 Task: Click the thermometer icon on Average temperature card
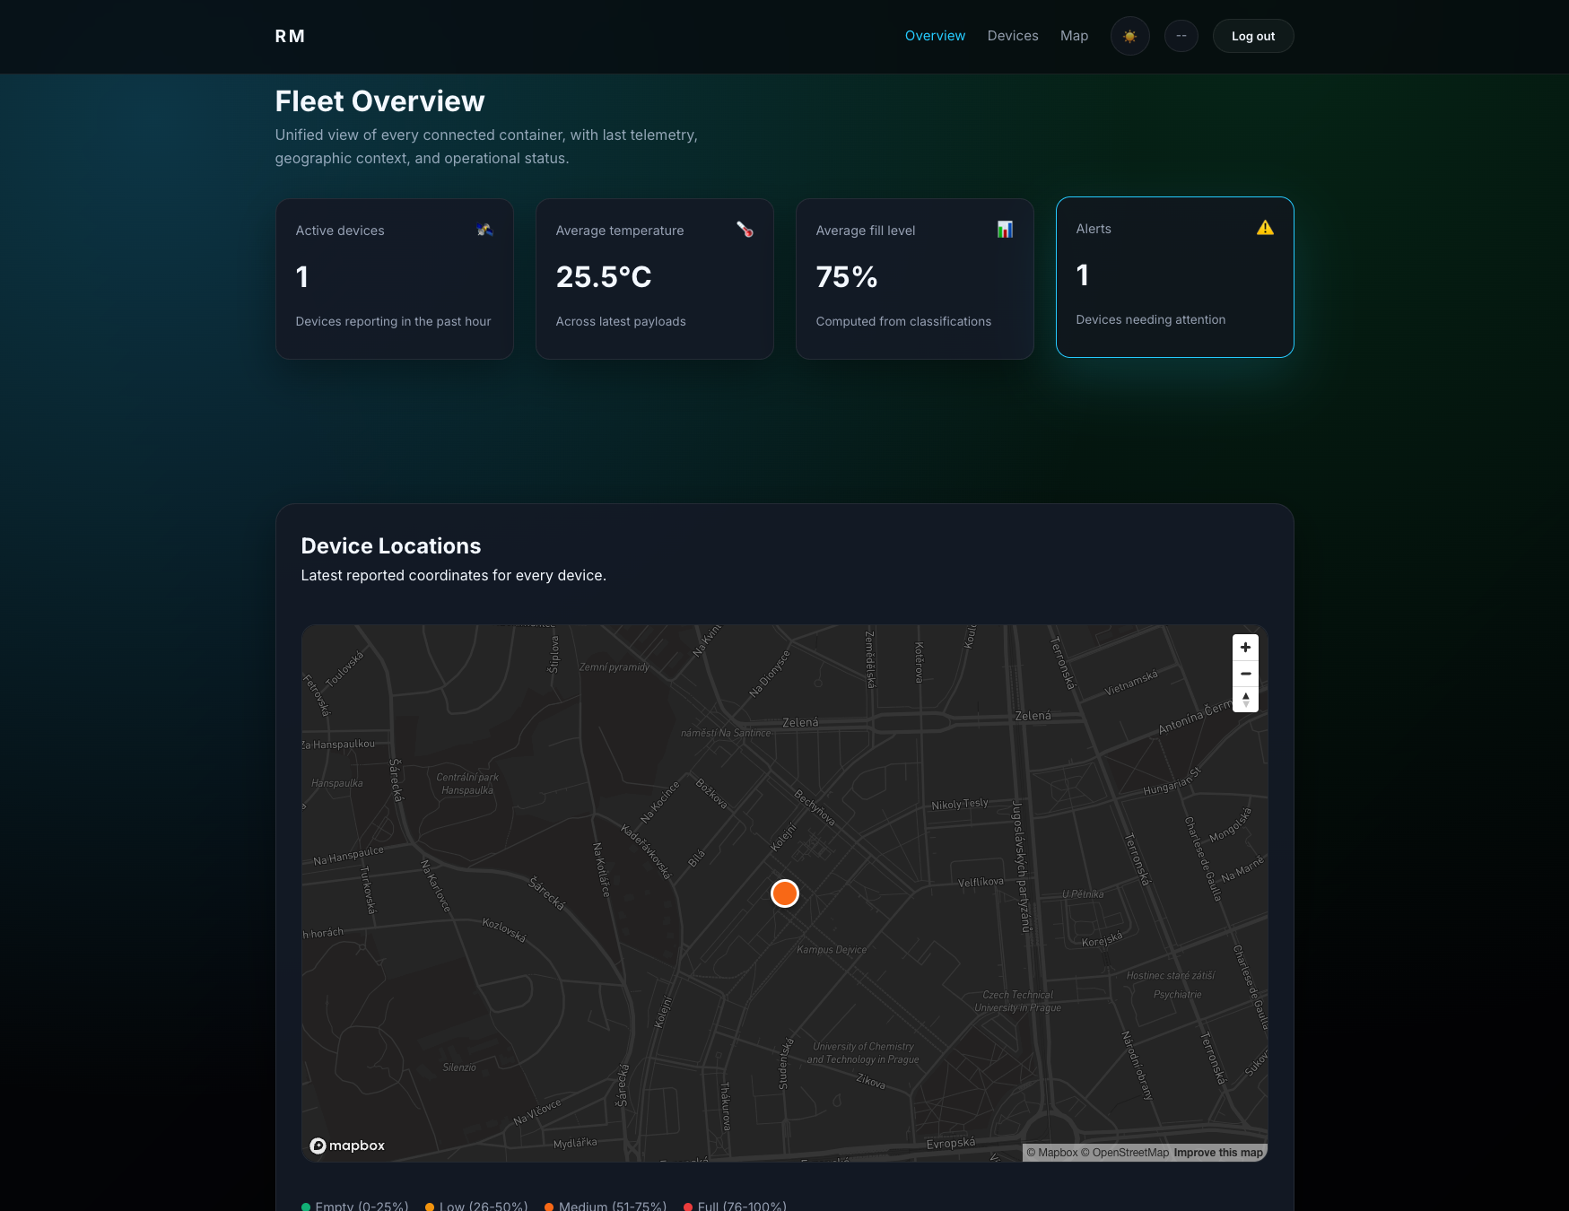745,231
